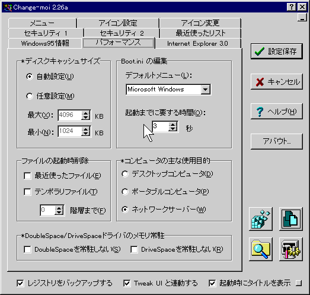This screenshot has width=310, height=295.
Task: Click the キャンセル cancel button
Action: click(x=277, y=81)
